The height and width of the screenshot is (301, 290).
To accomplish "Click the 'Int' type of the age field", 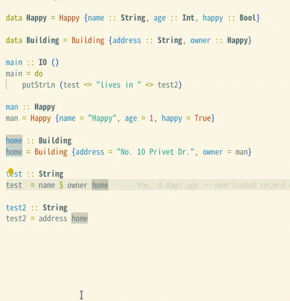I will tap(188, 18).
